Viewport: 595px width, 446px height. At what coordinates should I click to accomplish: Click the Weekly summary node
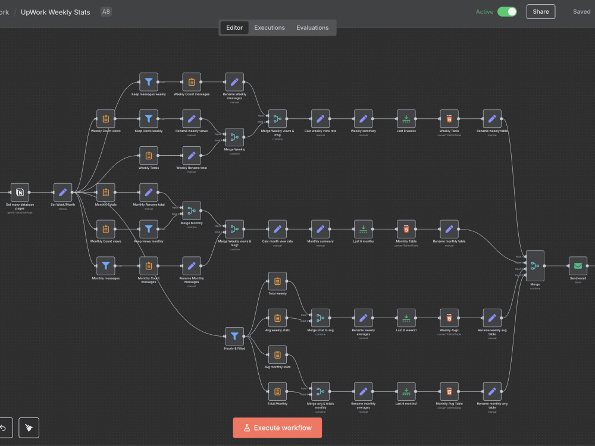click(x=363, y=119)
